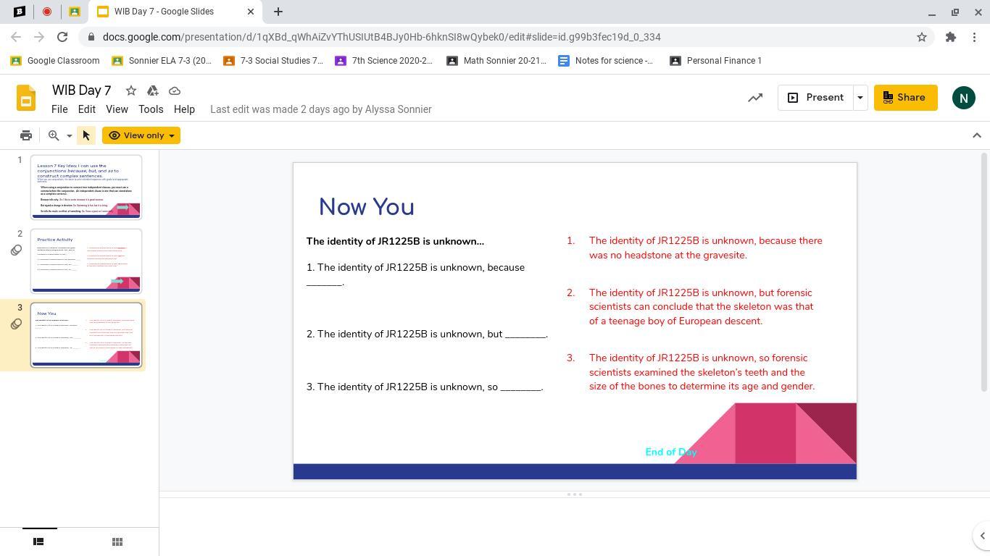The image size is (990, 556).
Task: Star the WIB Day 7 presentation
Action: click(x=130, y=90)
